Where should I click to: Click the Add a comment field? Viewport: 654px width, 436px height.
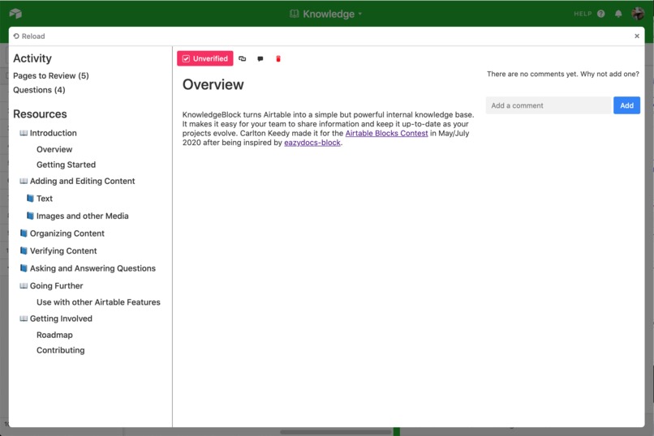click(549, 105)
